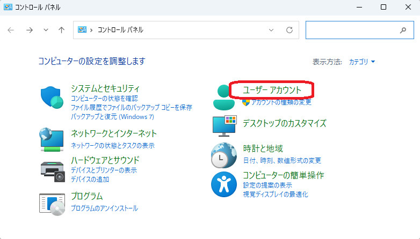The width and height of the screenshot is (420, 239).
Task: Click the Ease of Access icon
Action: (x=224, y=184)
